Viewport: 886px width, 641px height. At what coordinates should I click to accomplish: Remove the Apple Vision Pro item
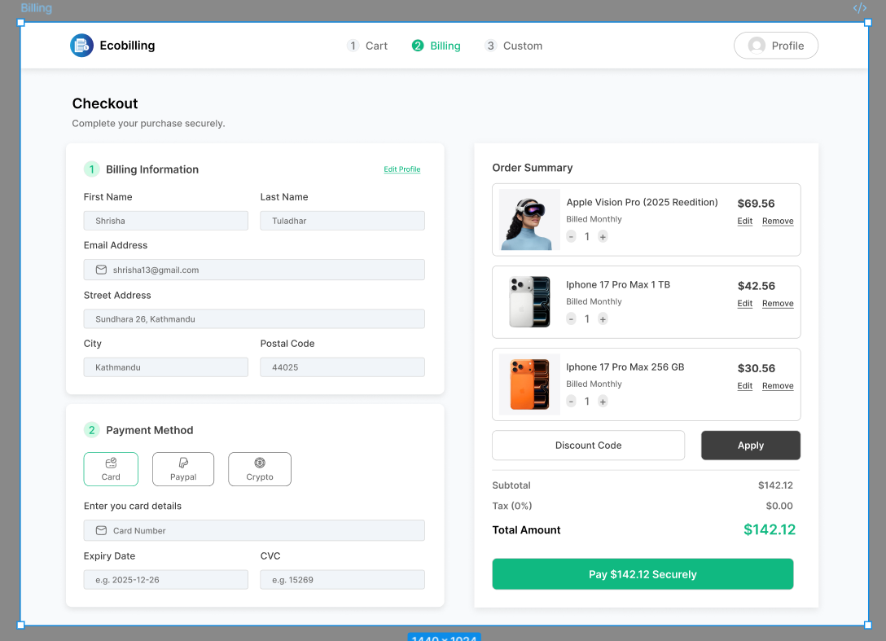[778, 221]
